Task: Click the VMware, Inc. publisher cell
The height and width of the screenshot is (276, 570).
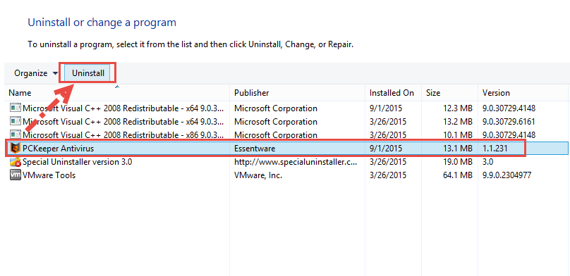Action: tap(258, 175)
